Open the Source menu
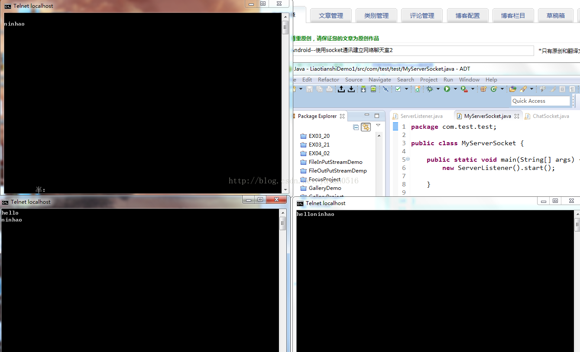This screenshot has height=352, width=580. (354, 80)
